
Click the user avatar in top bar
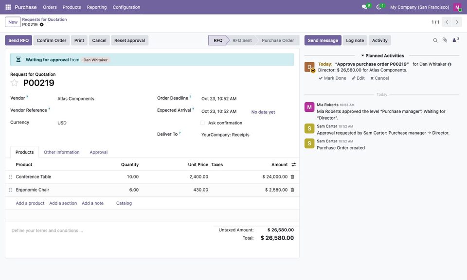click(457, 7)
